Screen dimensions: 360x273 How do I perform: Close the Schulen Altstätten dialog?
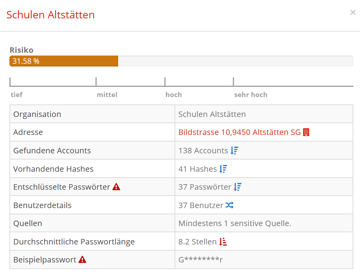[353, 13]
